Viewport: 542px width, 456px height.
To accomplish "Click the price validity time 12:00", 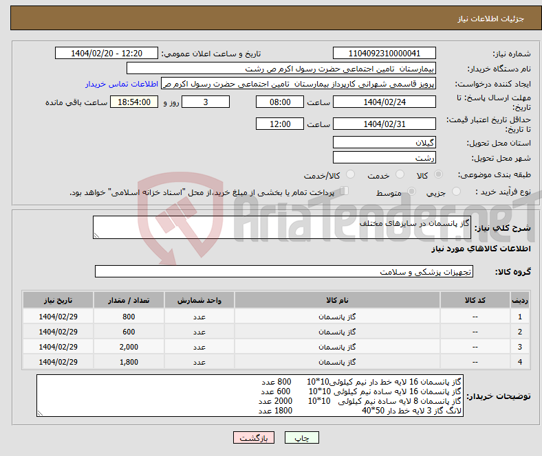I will [280, 124].
